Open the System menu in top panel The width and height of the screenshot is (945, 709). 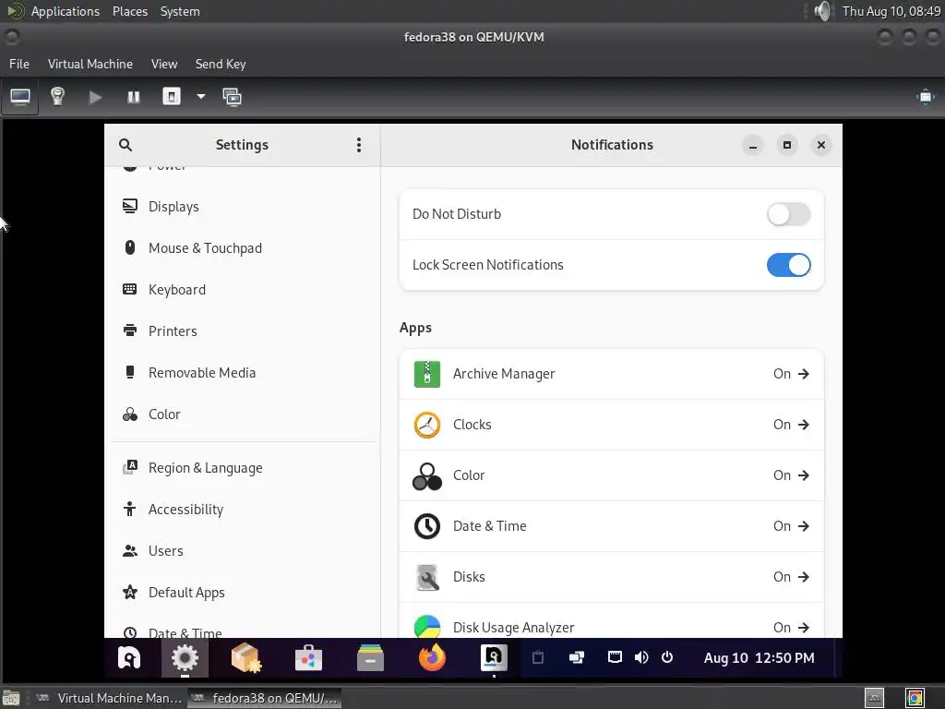(x=180, y=11)
